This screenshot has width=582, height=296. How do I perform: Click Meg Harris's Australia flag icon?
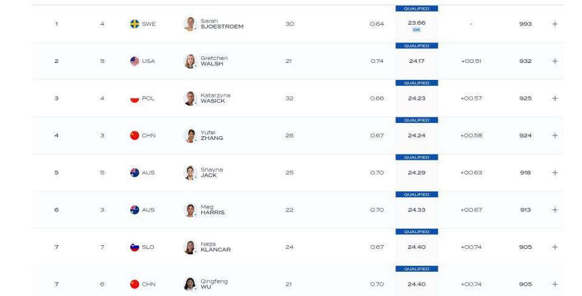pyautogui.click(x=135, y=210)
